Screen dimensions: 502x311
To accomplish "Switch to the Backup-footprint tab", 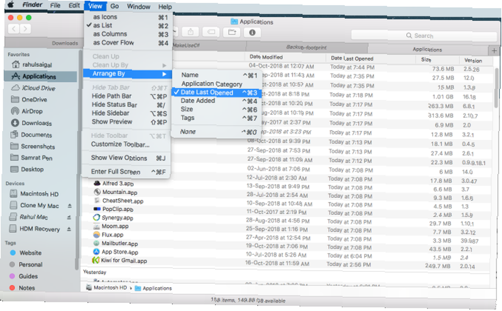I will pyautogui.click(x=306, y=47).
